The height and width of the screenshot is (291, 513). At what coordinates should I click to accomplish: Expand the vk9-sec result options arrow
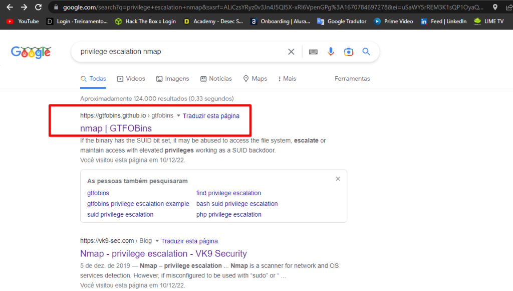[x=157, y=241]
